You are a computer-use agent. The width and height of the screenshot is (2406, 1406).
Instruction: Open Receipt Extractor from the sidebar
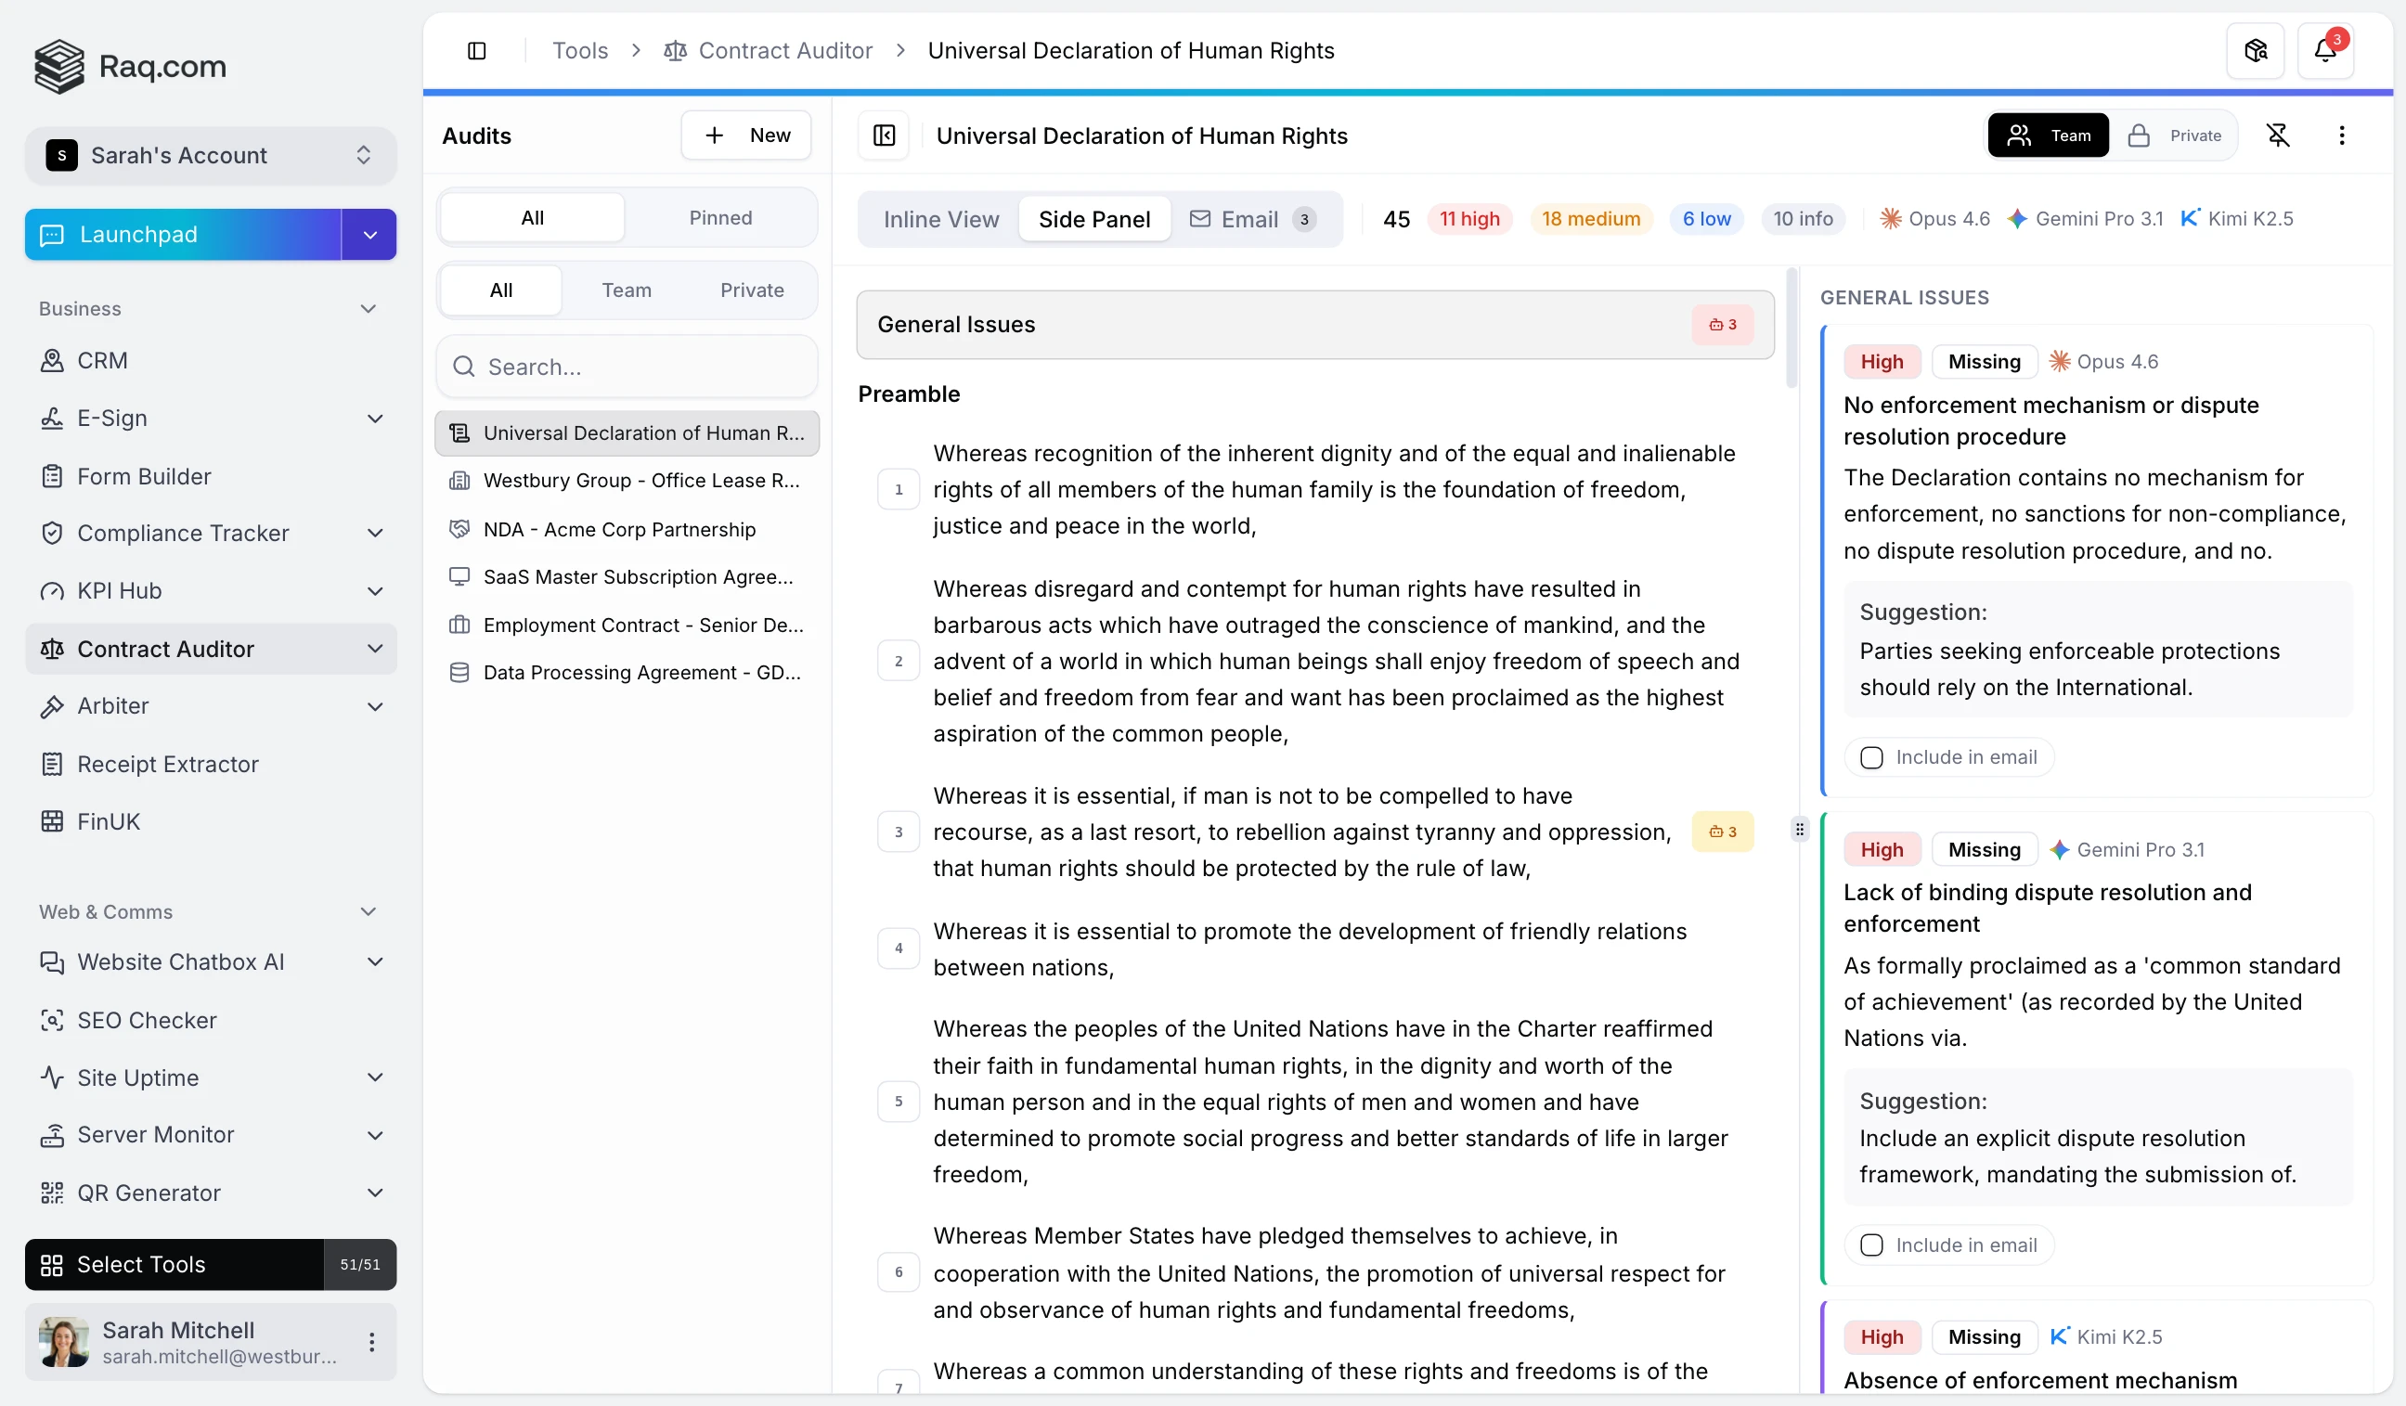click(x=168, y=764)
